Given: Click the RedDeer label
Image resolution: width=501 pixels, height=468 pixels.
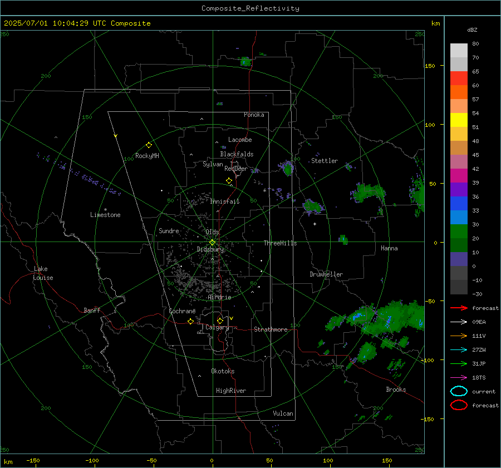Looking at the screenshot, I should click(236, 169).
